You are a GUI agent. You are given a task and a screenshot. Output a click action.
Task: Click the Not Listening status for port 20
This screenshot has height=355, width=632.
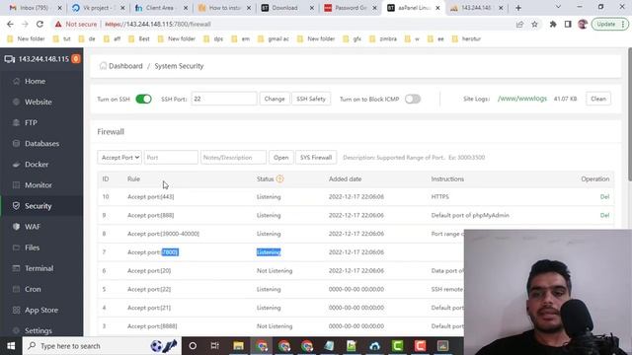[x=275, y=271]
